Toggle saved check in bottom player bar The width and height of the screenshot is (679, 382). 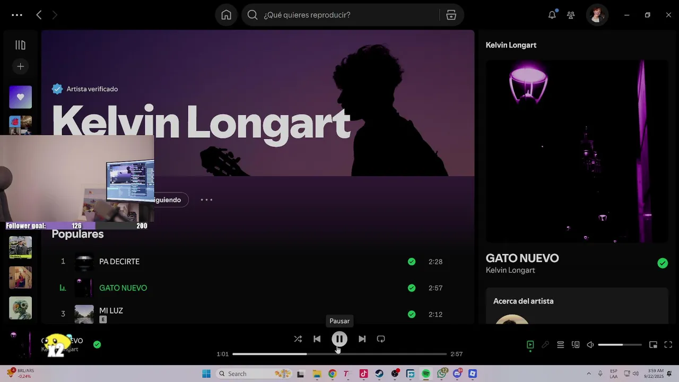click(97, 344)
